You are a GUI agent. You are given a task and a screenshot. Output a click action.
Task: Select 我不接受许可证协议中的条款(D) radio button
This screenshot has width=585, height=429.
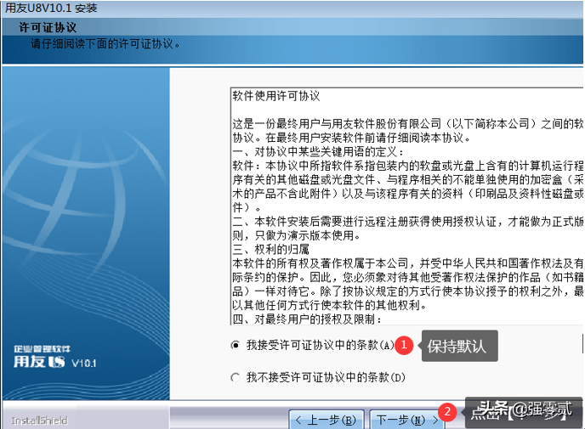(235, 377)
